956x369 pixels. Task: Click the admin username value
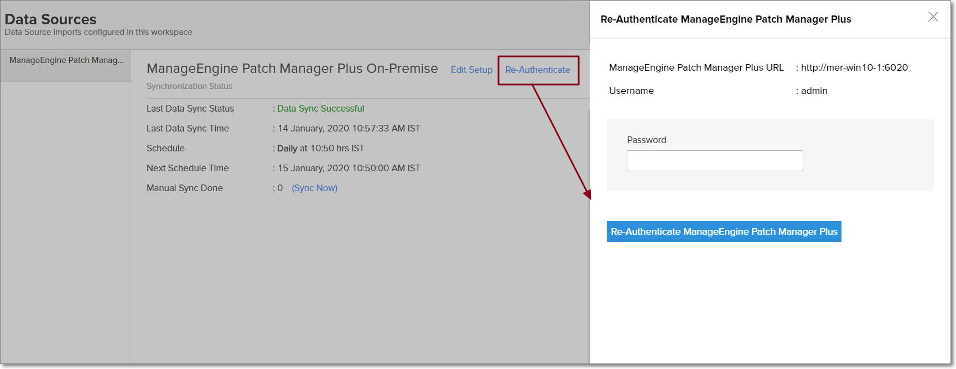tap(814, 91)
